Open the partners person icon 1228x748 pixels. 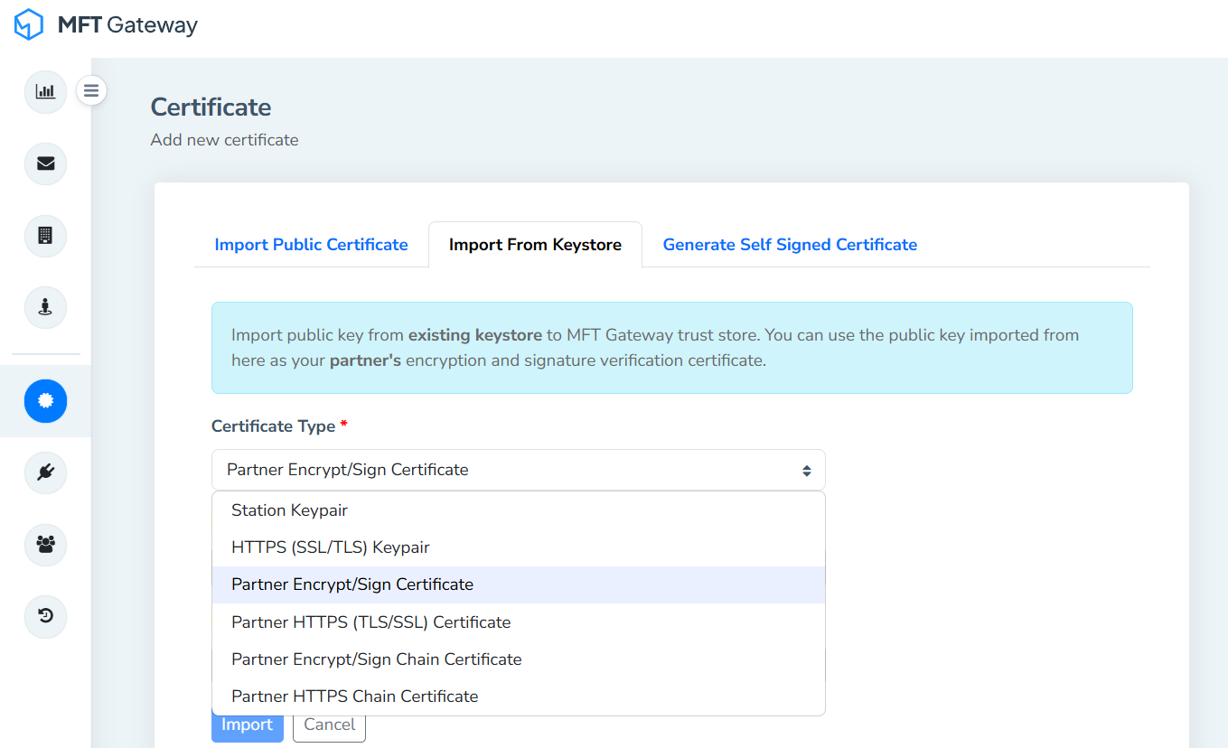(x=45, y=307)
